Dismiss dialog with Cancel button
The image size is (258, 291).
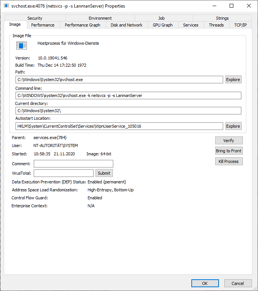coord(238,283)
